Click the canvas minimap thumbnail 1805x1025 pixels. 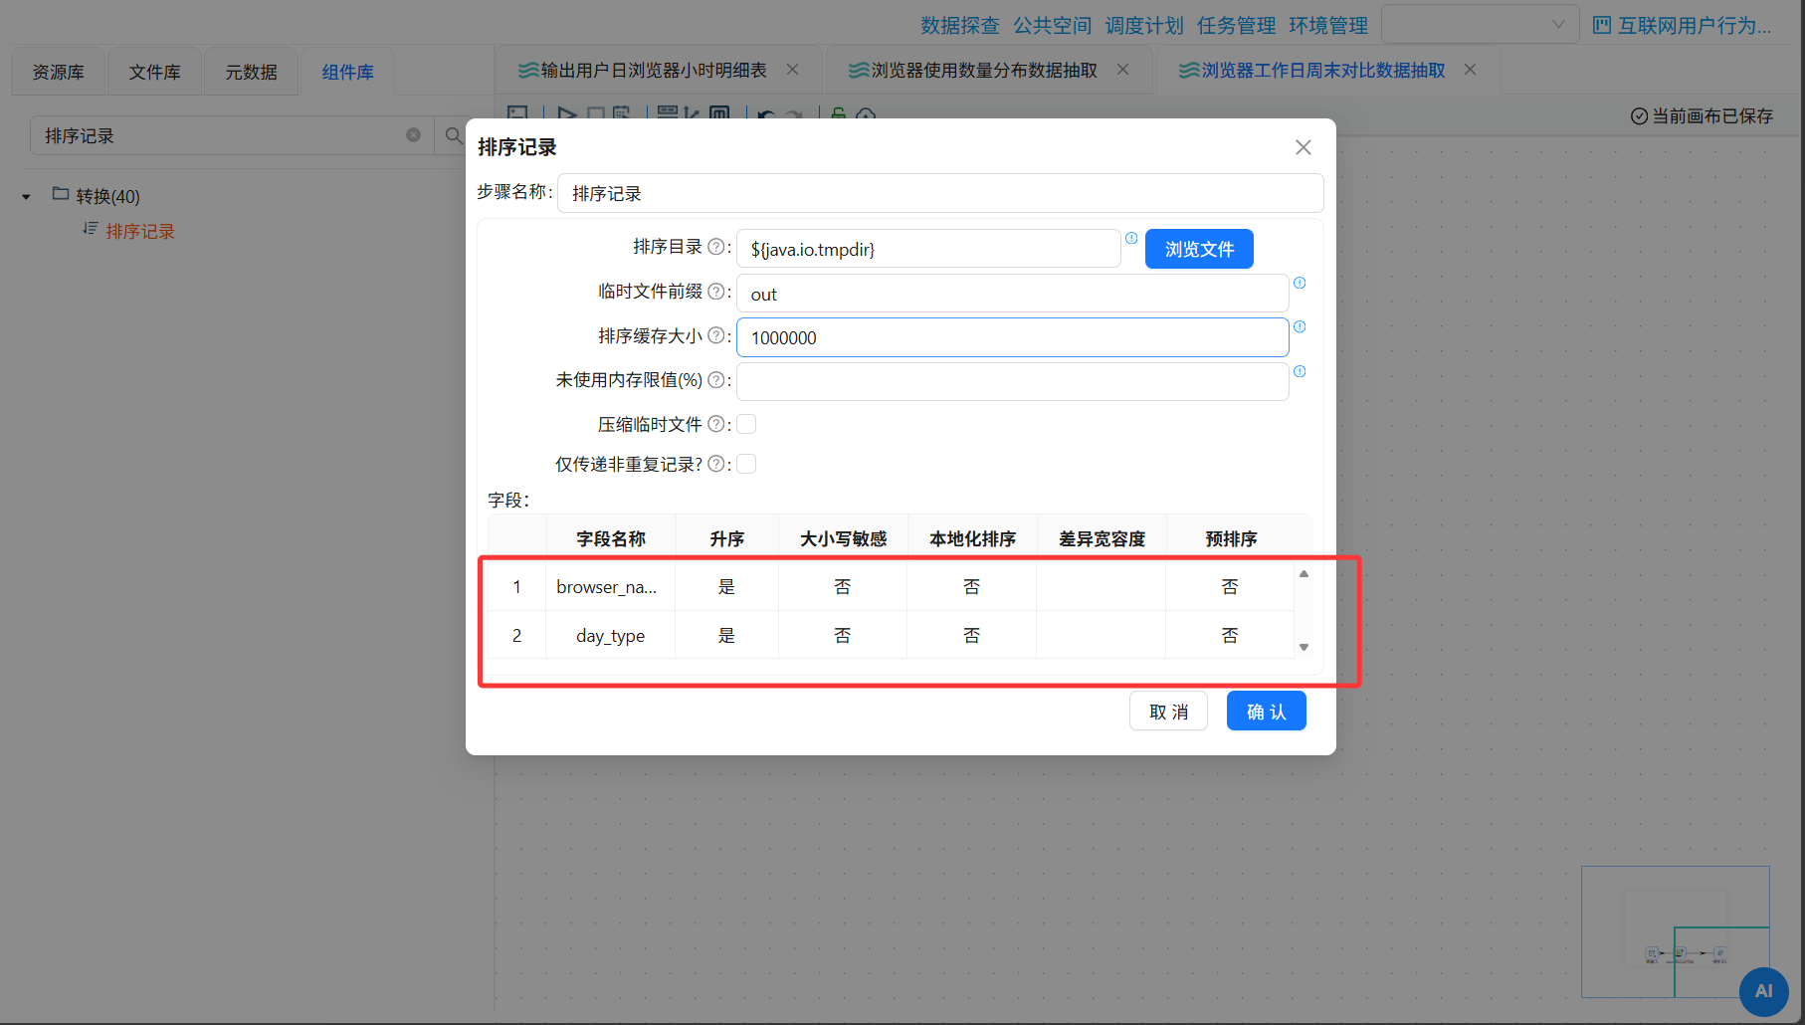click(x=1675, y=931)
